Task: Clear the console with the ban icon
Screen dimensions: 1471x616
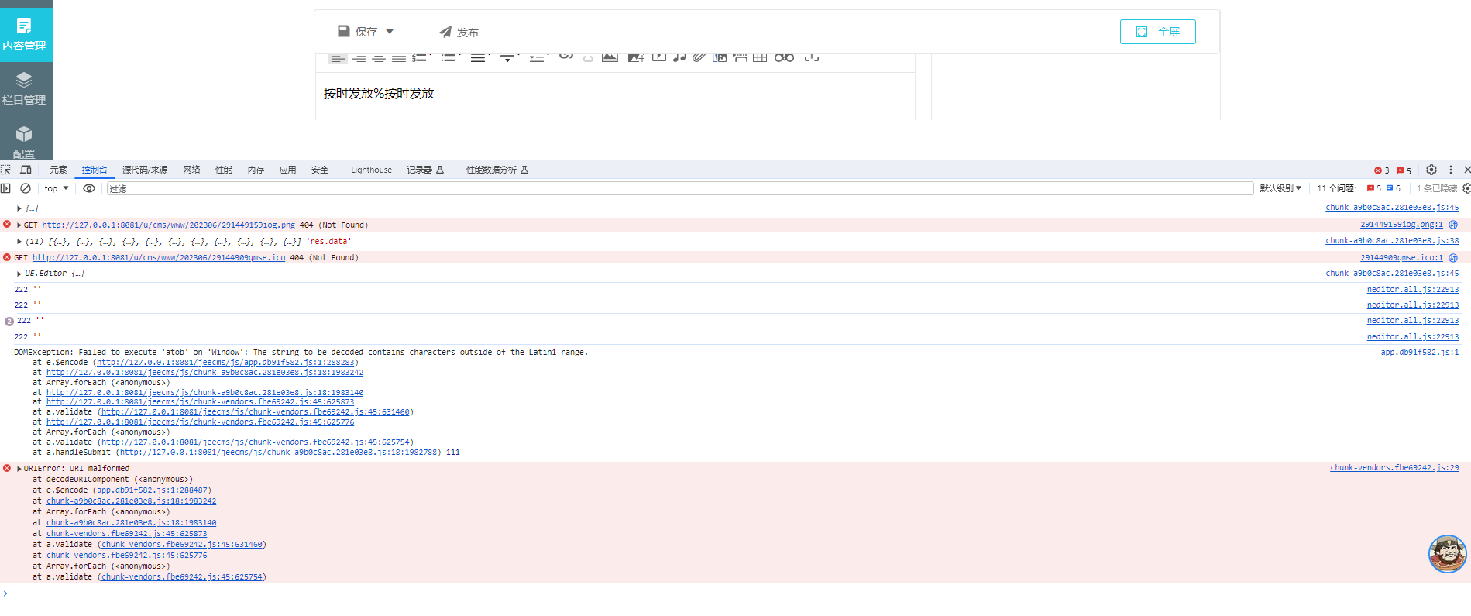Action: click(26, 188)
